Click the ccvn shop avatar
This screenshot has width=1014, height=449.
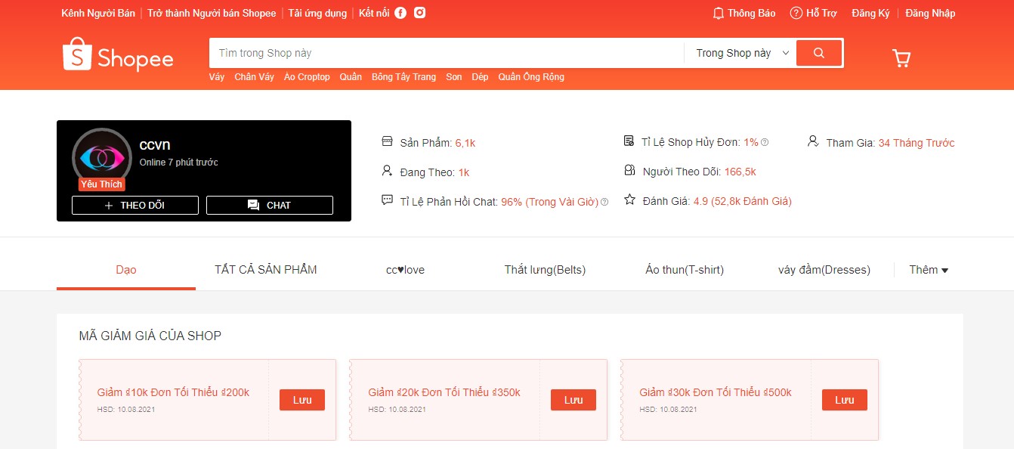click(102, 158)
